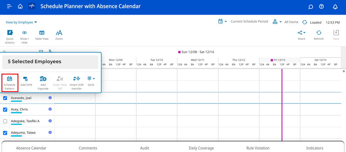The image size is (346, 152).
Task: Check the Adegoke, Taofiki A checkbox
Action: [x=5, y=121]
